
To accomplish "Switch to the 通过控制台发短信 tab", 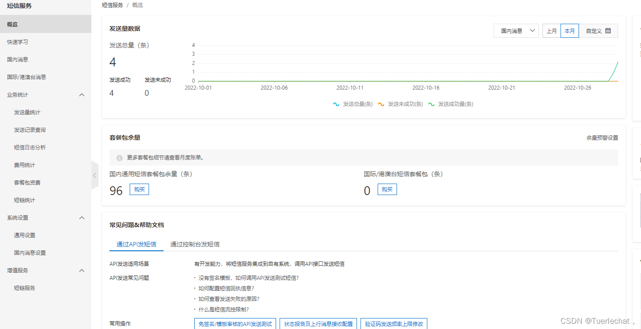I will pyautogui.click(x=195, y=244).
